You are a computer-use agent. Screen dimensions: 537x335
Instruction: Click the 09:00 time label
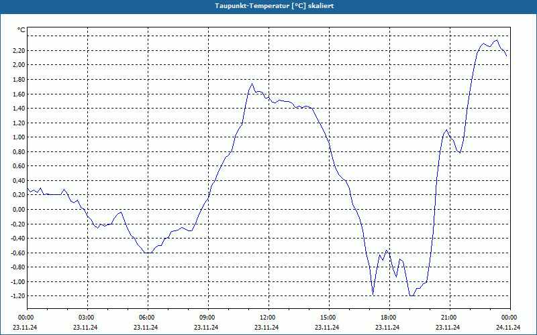(x=208, y=318)
